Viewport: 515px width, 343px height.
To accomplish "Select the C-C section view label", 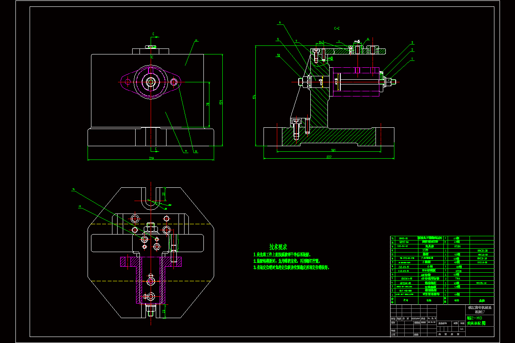I will (x=337, y=28).
